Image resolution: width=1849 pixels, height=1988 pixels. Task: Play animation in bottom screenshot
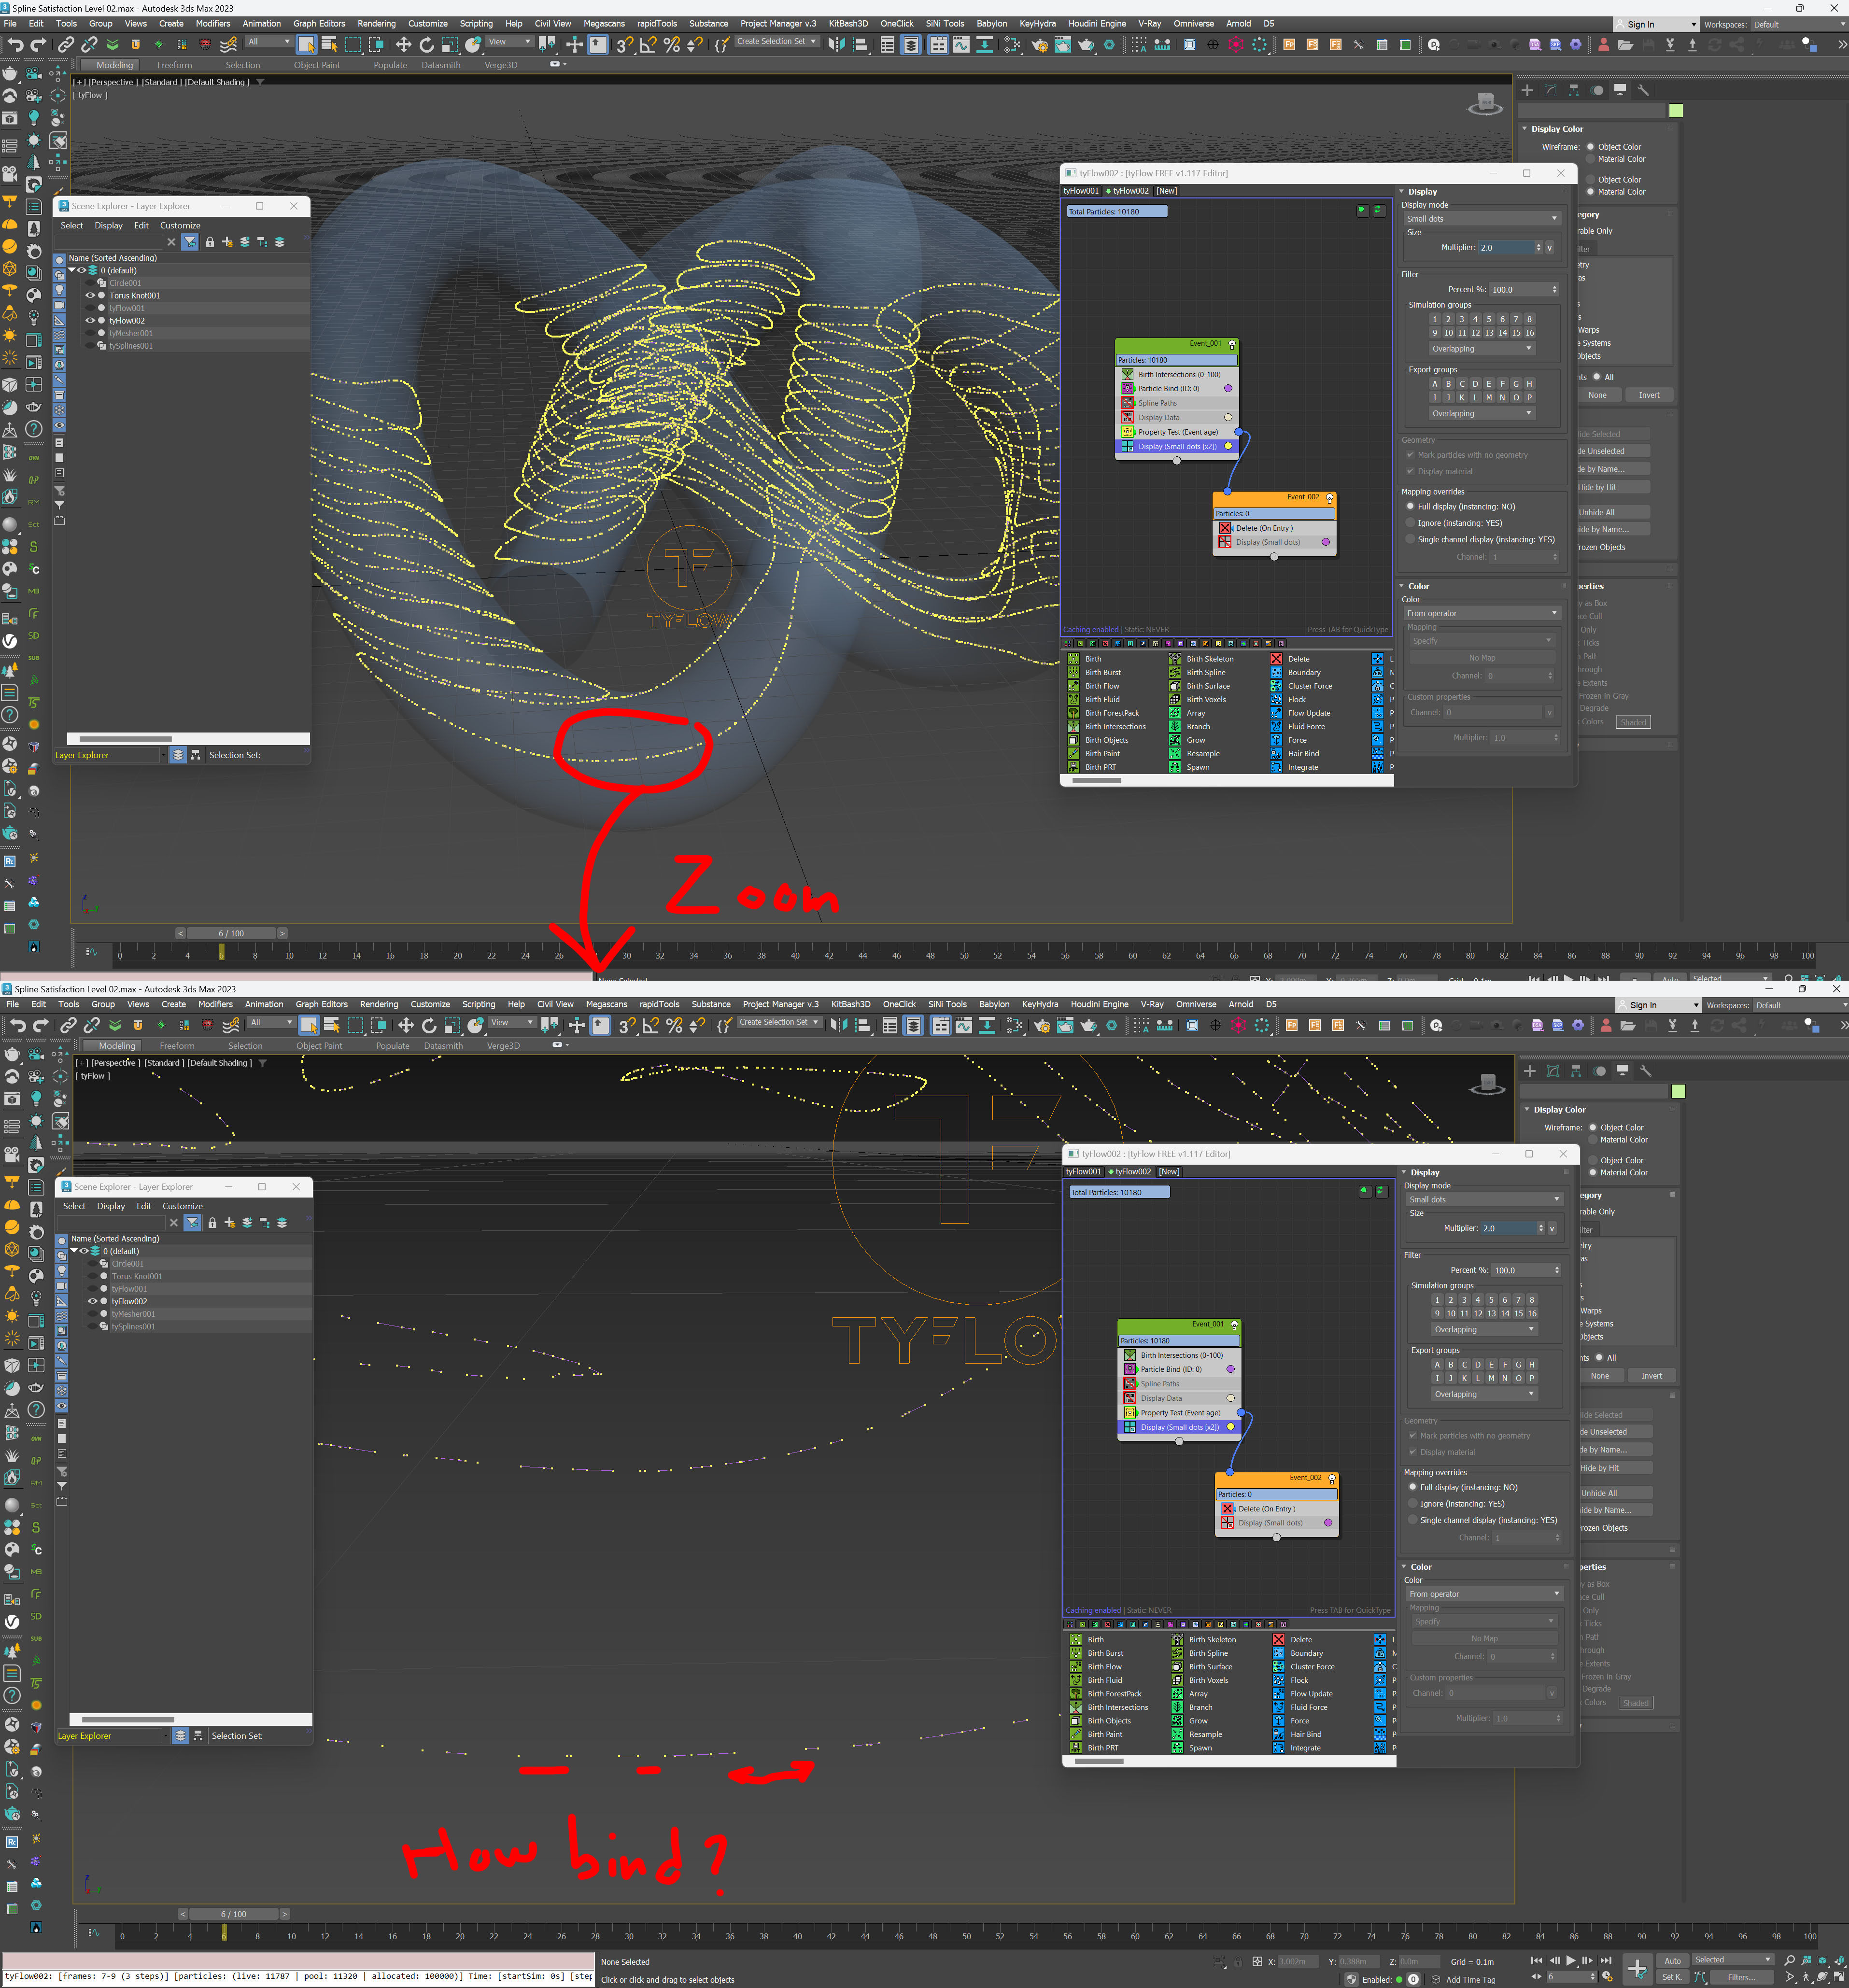1570,1960
